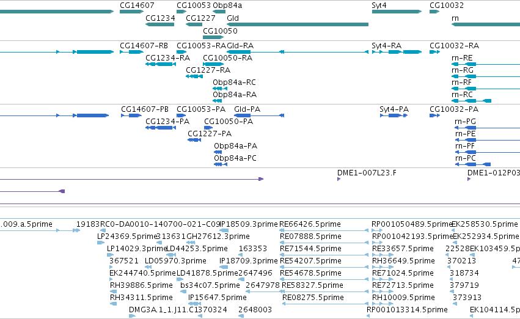The width and height of the screenshot is (520, 319).
Task: Select transcript CG10050-RA
Action: 228,57
